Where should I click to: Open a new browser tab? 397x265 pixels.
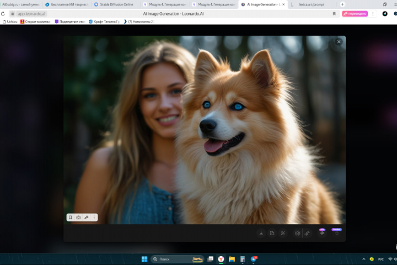click(342, 4)
